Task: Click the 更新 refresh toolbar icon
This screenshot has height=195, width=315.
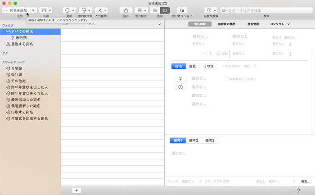Action: coord(67,10)
